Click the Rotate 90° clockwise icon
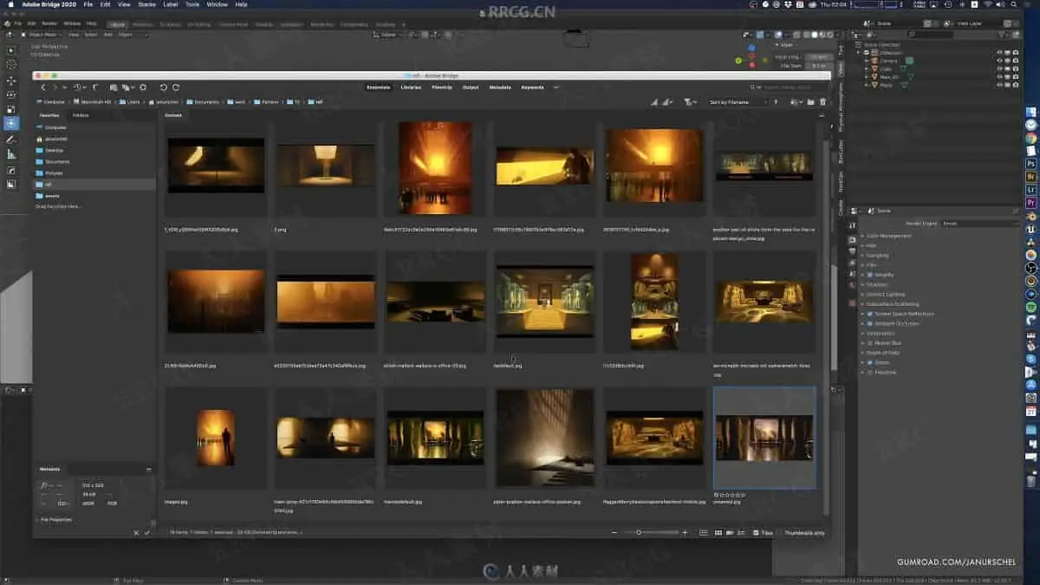1040x585 pixels. (176, 88)
